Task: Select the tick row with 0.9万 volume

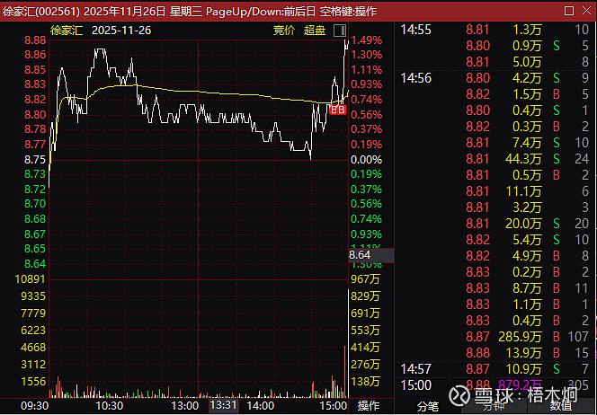Action: pos(495,46)
